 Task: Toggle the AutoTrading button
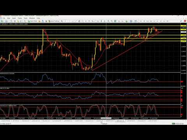pos(54,21)
